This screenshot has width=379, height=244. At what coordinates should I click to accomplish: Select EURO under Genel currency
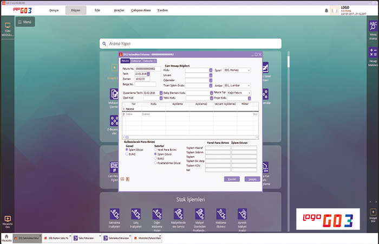(127, 154)
